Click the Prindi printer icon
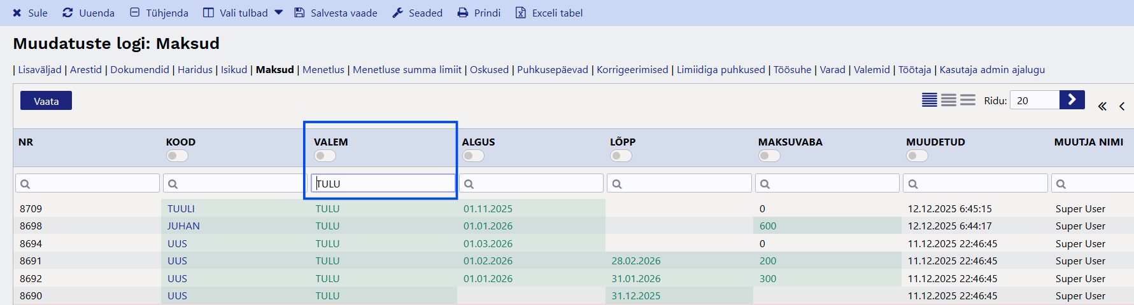1134x305 pixels. 463,13
